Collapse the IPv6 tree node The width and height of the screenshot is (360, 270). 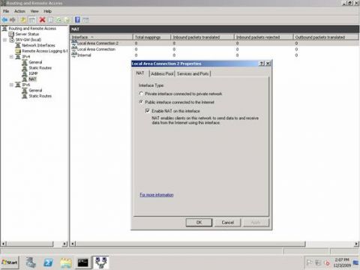pos(11,85)
